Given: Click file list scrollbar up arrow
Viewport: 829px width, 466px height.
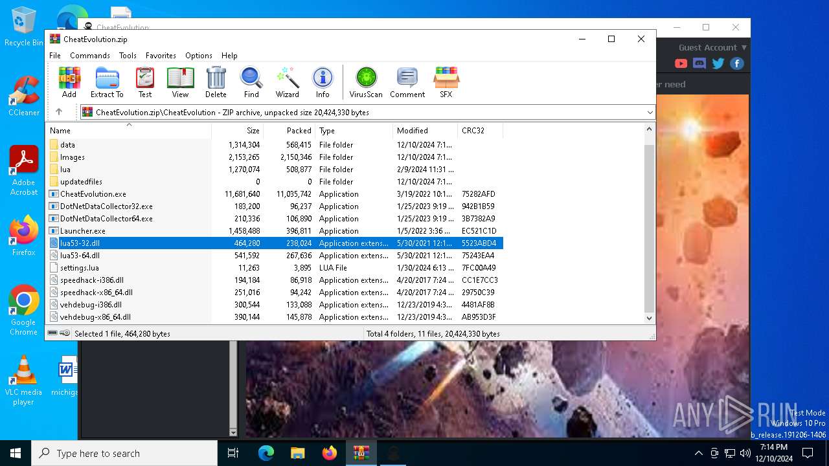Looking at the screenshot, I should [649, 129].
